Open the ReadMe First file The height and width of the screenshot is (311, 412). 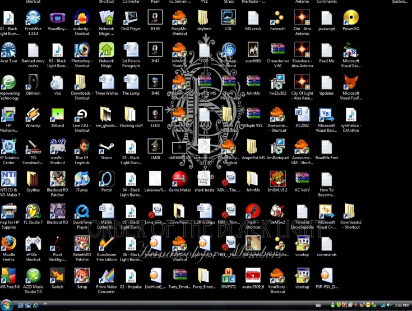coord(327,147)
